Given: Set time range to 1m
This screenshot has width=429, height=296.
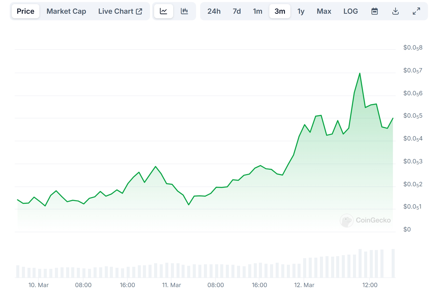Looking at the screenshot, I should [x=258, y=11].
